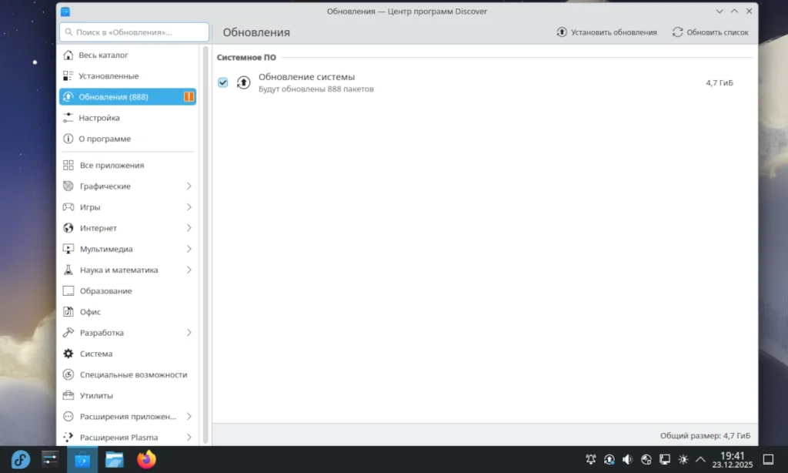Viewport: 788px width, 473px height.
Task: Open 'Настройка' in the sidebar
Action: pos(128,118)
